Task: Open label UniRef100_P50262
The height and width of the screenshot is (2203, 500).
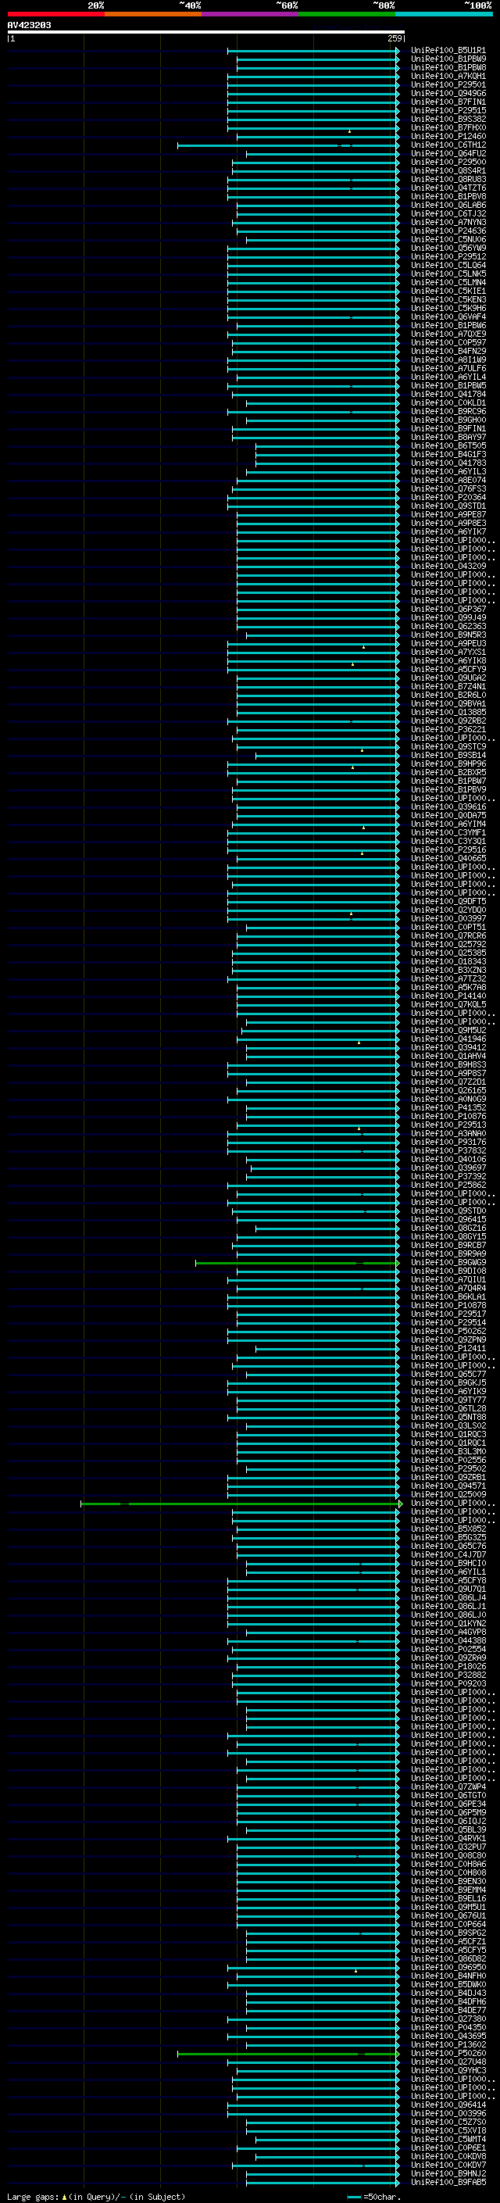Action: tap(448, 1331)
